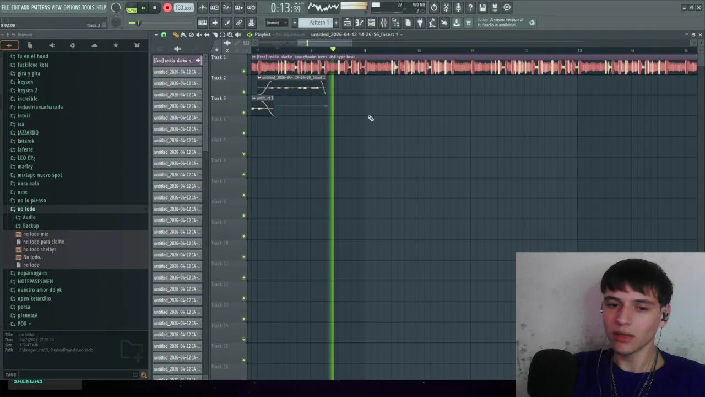705x397 pixels.
Task: Click the question mark help icon
Action: tap(470, 8)
